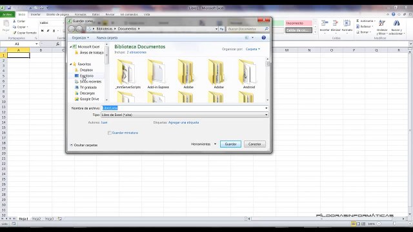Click the Nueva carpeta button
The width and height of the screenshot is (413, 232).
click(107, 38)
